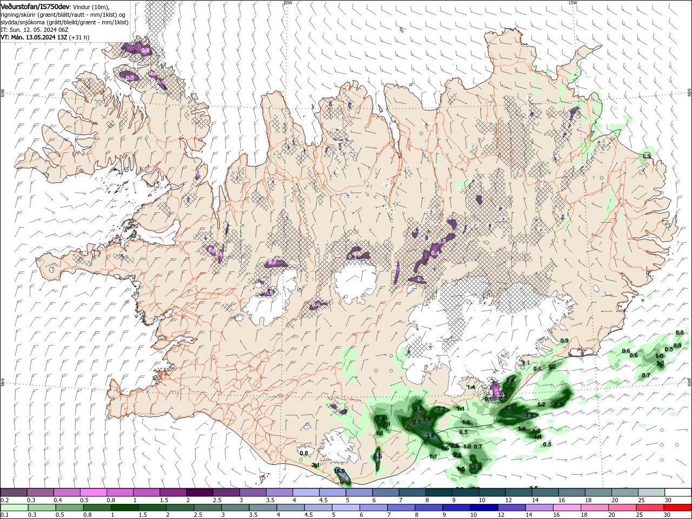Image resolution: width=692 pixels, height=519 pixels.
Task: Pick the rain-scale swatch starting at 0.1
Action: point(14,508)
